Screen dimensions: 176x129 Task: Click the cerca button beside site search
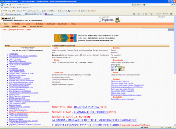tap(171, 30)
